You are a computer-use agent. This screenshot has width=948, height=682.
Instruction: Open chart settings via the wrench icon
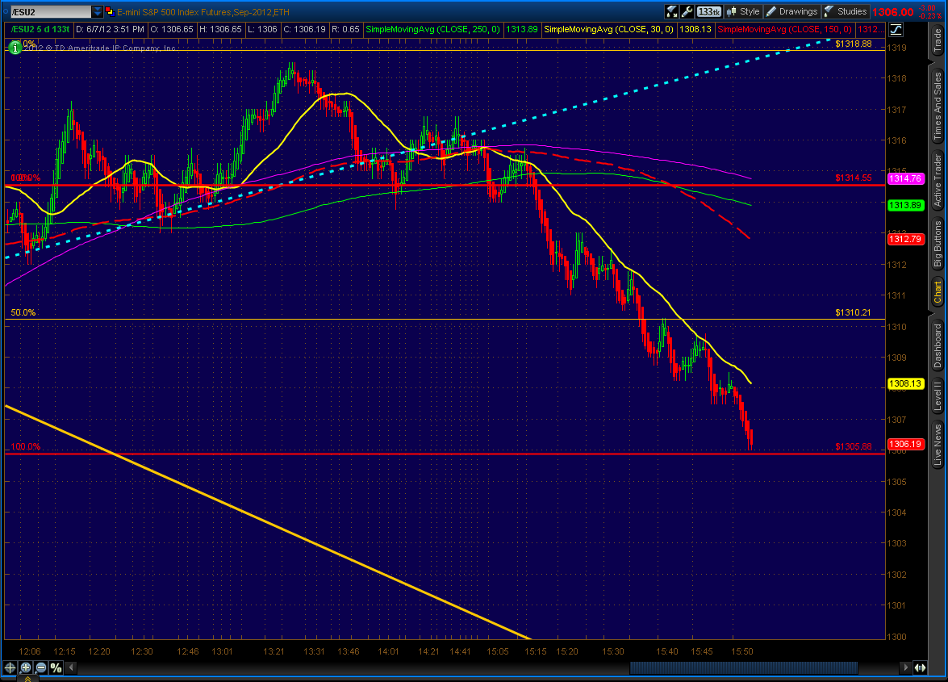point(687,11)
